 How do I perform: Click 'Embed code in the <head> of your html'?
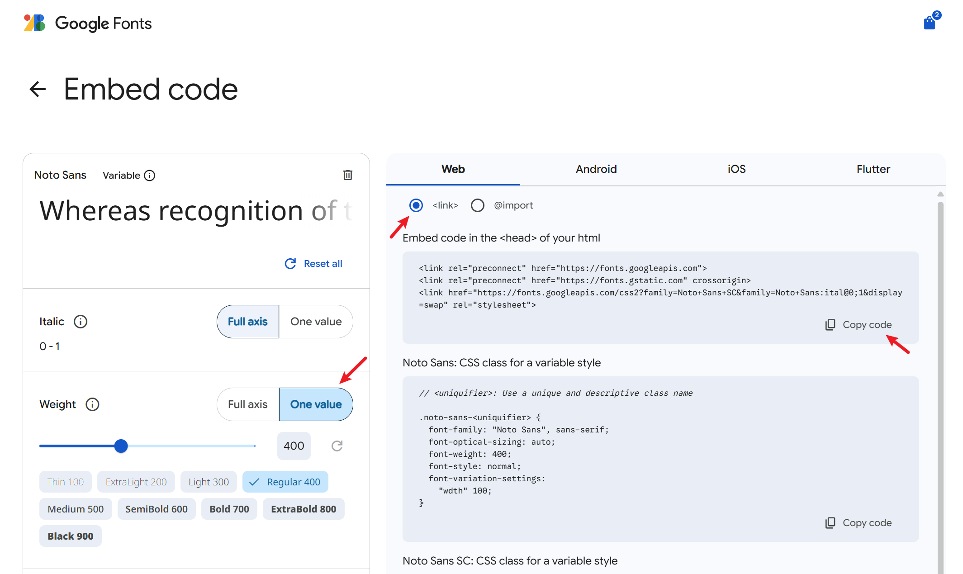[x=501, y=238]
